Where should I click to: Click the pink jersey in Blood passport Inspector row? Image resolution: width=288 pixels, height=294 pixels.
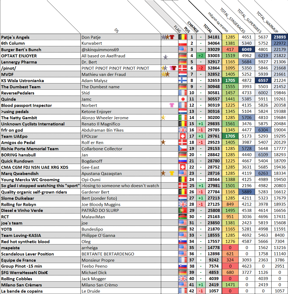coord(172,105)
